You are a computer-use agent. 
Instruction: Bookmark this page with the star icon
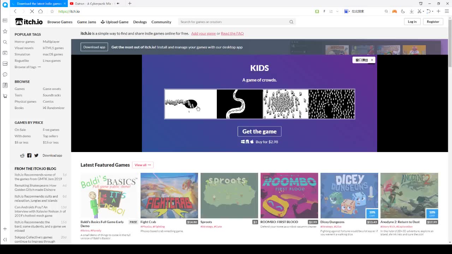(x=52, y=11)
